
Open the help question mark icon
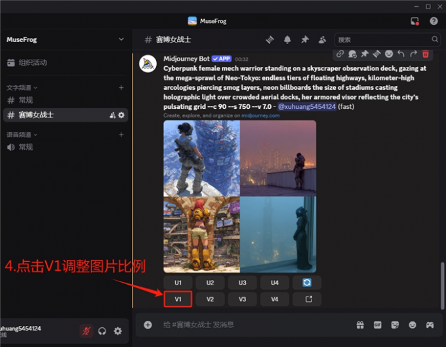(434, 21)
